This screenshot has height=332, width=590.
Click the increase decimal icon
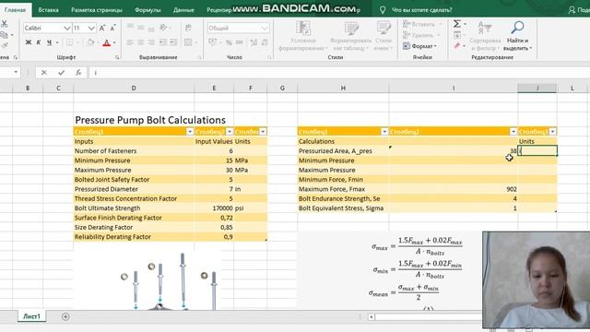pos(254,42)
